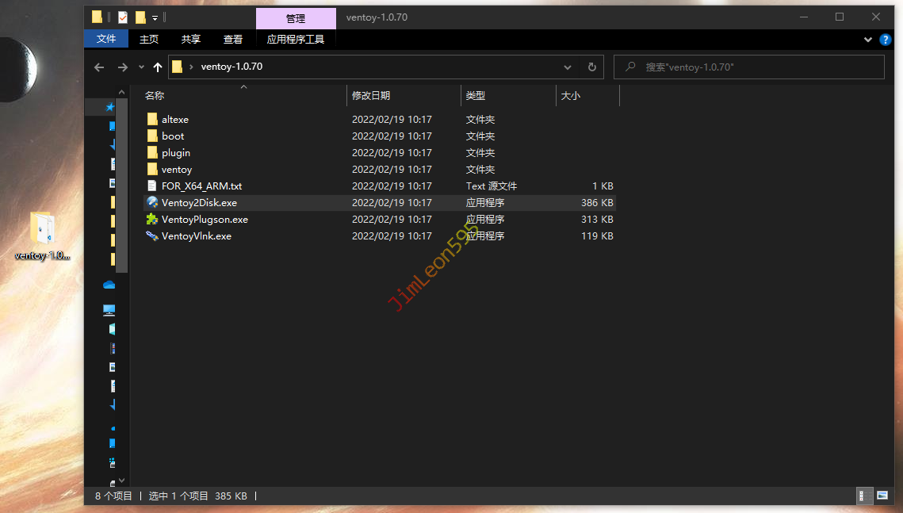This screenshot has height=513, width=903.
Task: Go up one folder with the up arrow
Action: pos(157,67)
